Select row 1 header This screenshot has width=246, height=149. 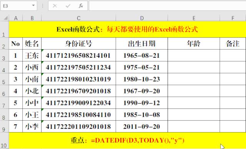[4, 29]
